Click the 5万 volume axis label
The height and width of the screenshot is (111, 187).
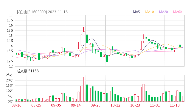tap(10, 96)
